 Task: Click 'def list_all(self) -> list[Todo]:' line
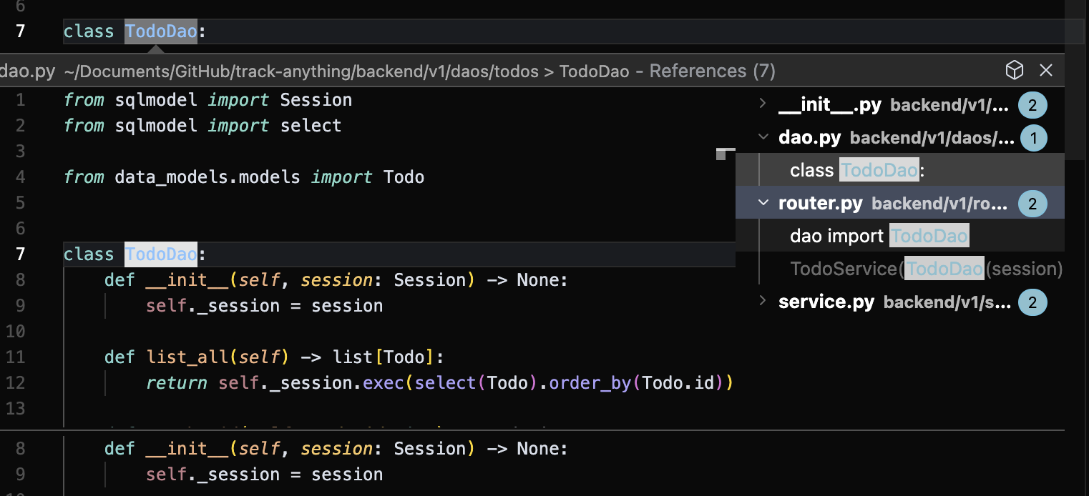click(x=275, y=357)
